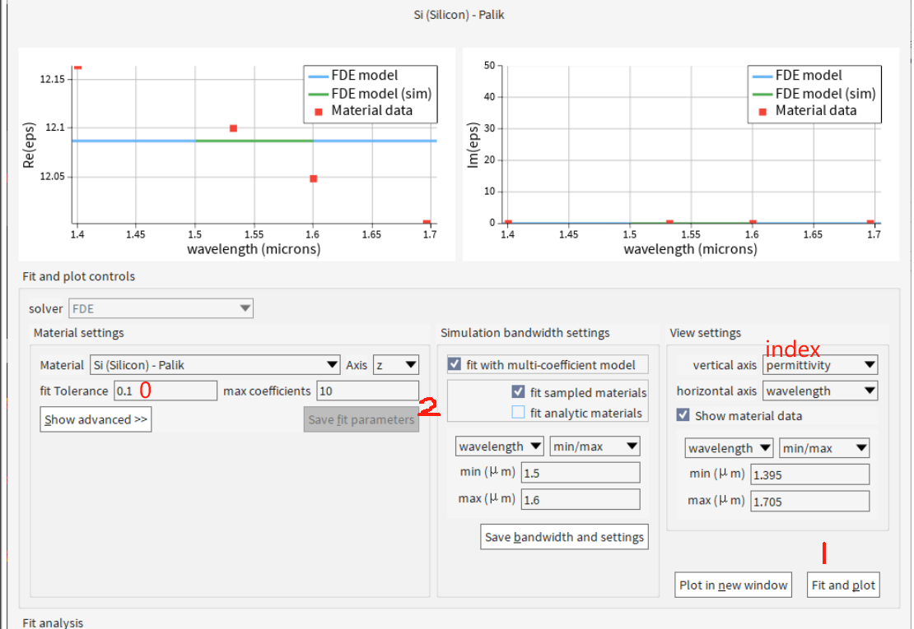The height and width of the screenshot is (629, 914).
Task: Disable Show material data checkbox
Action: 683,415
